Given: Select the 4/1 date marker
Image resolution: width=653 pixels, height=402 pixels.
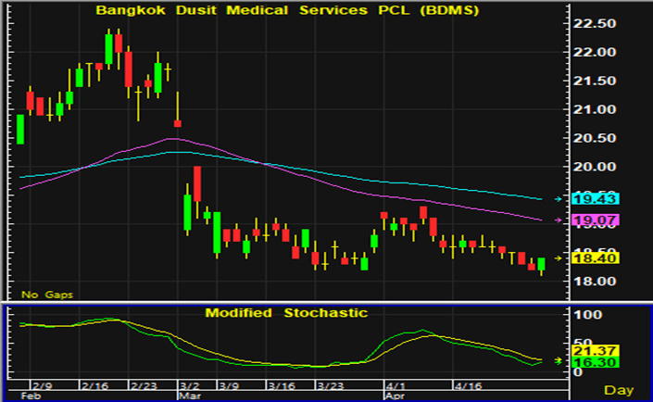Looking at the screenshot, I should click(x=396, y=385).
